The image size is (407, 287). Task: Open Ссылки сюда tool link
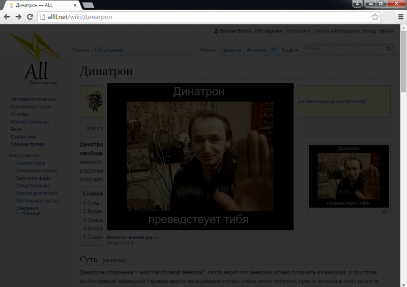[30, 163]
